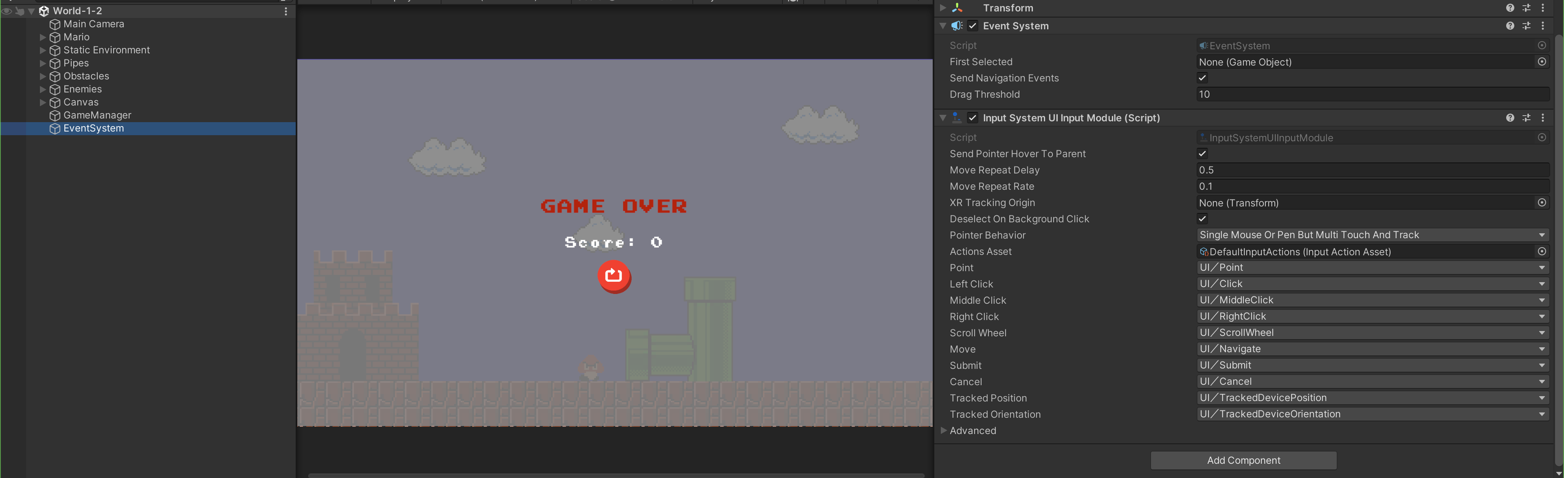Open picker for InputSystemUIInputModule script
The width and height of the screenshot is (1564, 478).
[x=1542, y=138]
